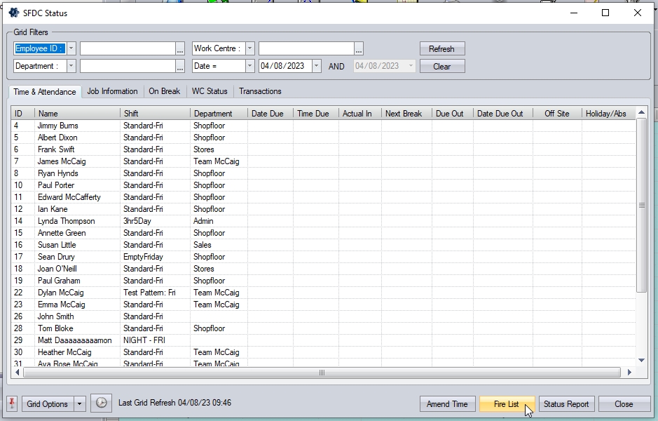This screenshot has height=421, width=658.
Task: Open the 04/08/2023 date picker dropdown
Action: [x=316, y=66]
